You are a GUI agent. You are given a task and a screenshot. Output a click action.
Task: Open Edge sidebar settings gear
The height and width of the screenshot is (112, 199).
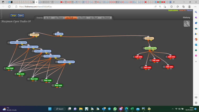tap(196, 103)
